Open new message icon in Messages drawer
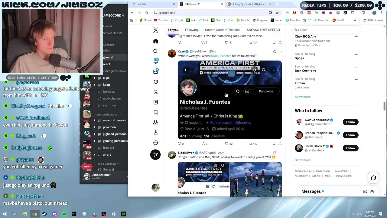This screenshot has height=218, width=387. [365, 191]
